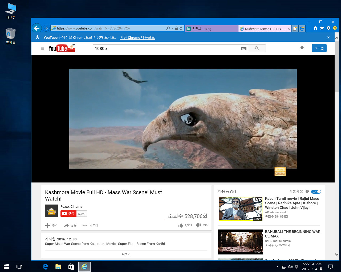Click the 공유 share button
Viewport: 341px width, 272px height.
pyautogui.click(x=70, y=225)
